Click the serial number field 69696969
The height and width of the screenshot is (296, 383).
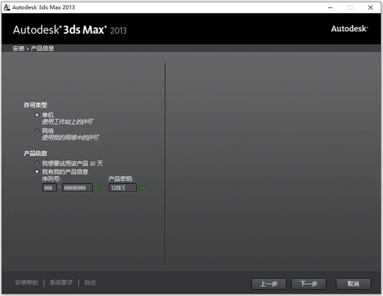77,187
